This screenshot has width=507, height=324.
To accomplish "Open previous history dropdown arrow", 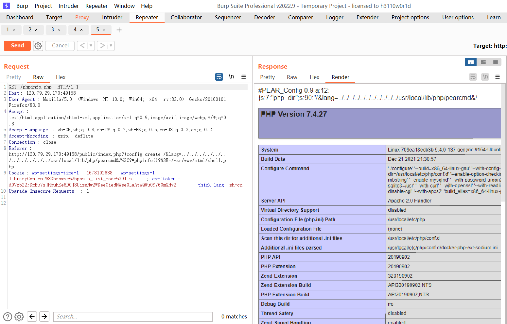I will point(91,46).
